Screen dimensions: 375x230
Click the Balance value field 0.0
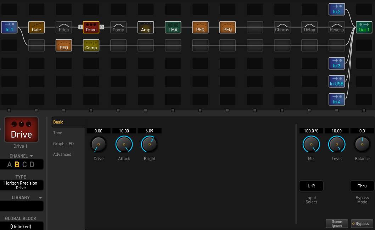point(362,131)
